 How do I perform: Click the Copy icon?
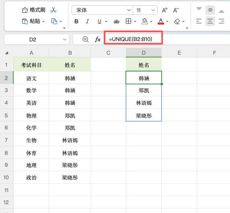(x=54, y=21)
